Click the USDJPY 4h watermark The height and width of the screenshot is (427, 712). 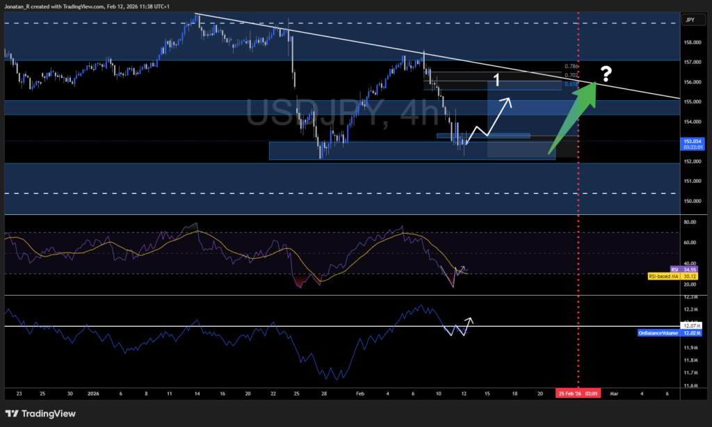tap(341, 111)
